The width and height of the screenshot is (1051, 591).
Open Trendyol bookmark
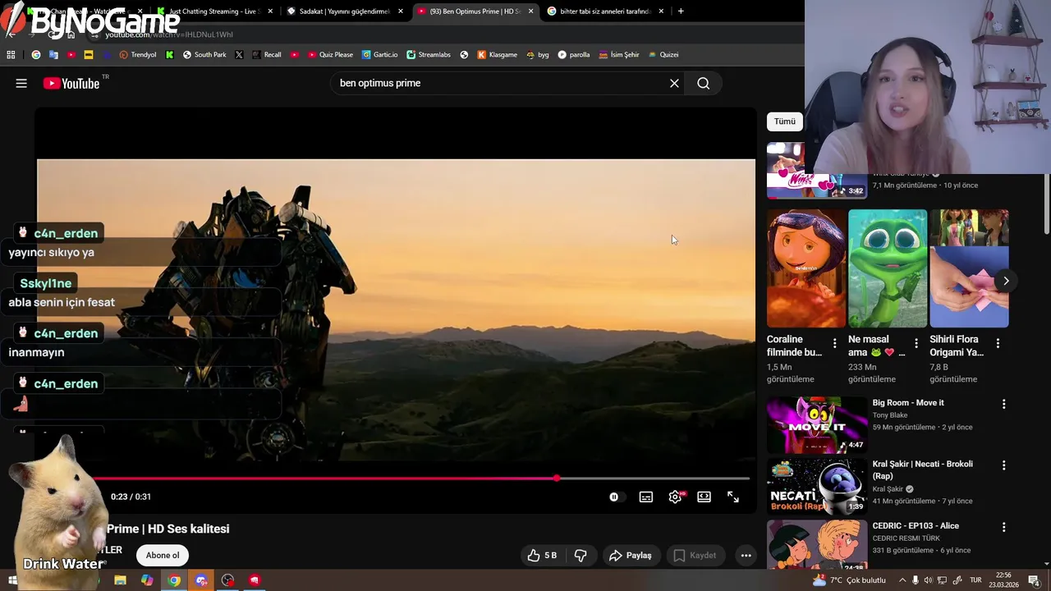pos(137,55)
